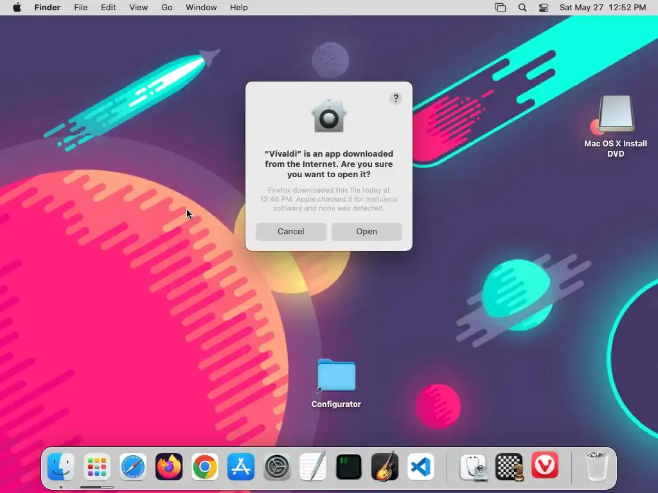Open the Apple menu
Image resolution: width=658 pixels, height=493 pixels.
tap(17, 8)
